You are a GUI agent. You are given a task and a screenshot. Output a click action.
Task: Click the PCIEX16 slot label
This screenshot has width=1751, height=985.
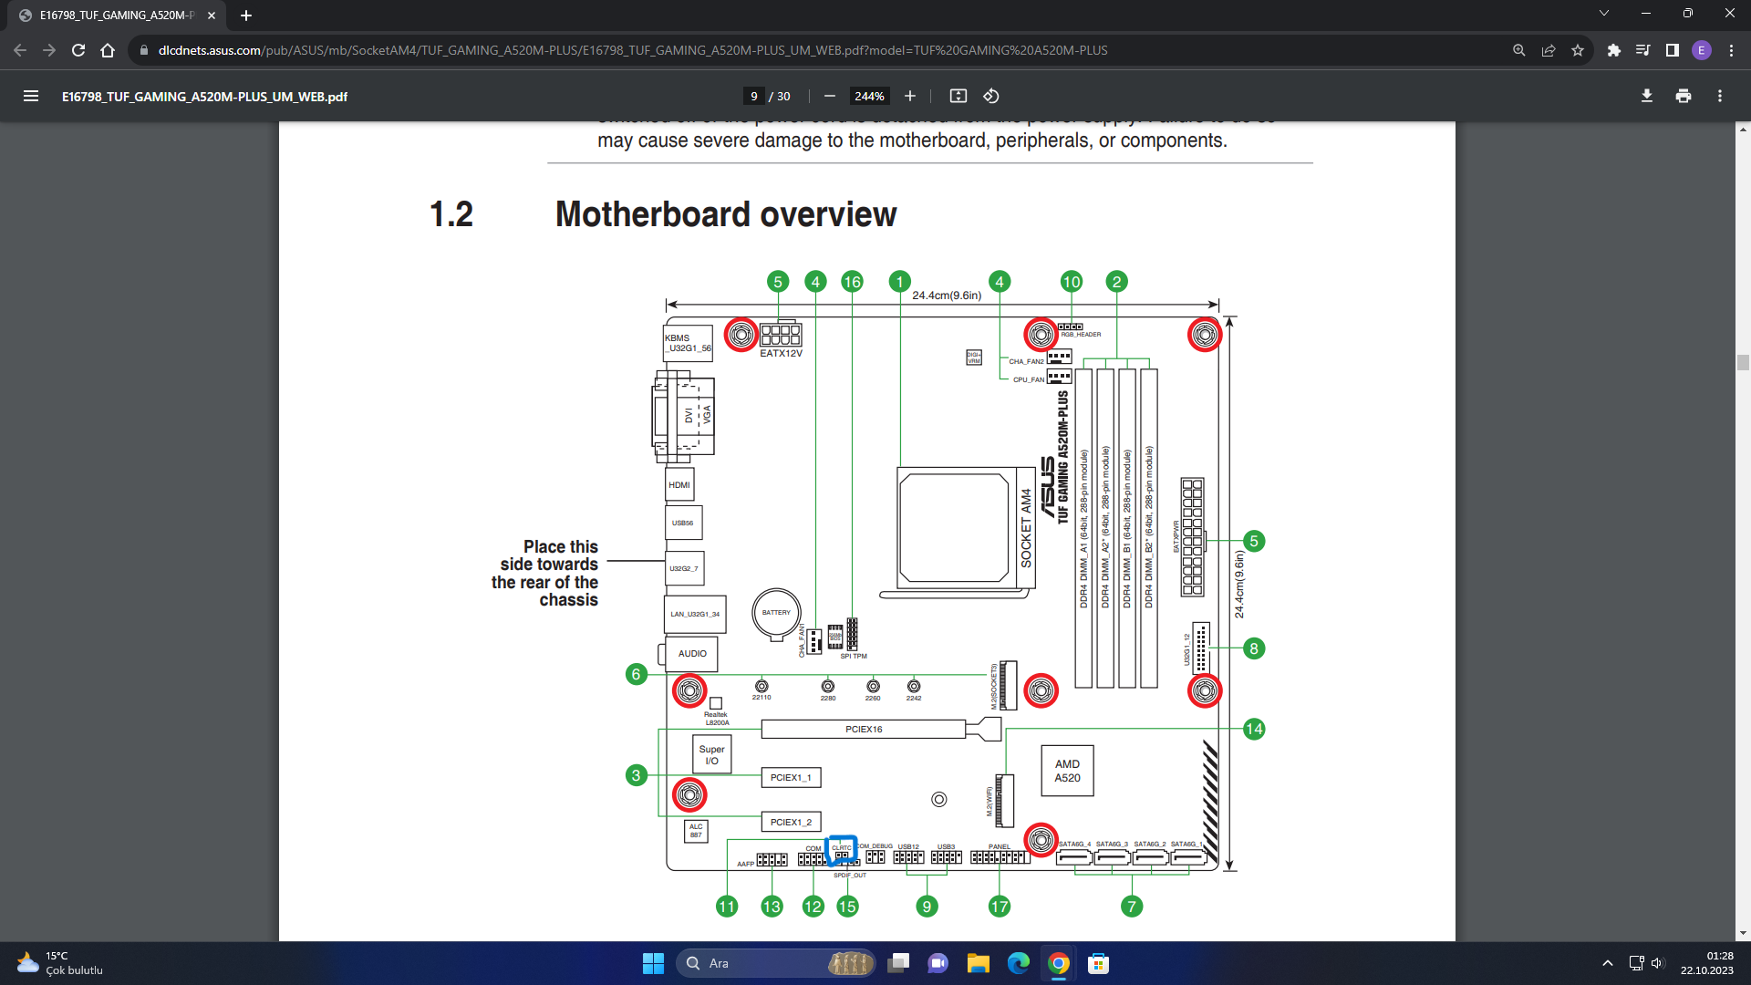point(864,729)
